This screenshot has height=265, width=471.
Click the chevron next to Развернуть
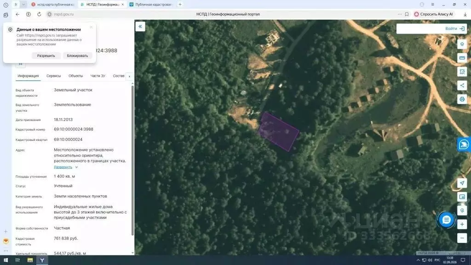click(x=77, y=167)
